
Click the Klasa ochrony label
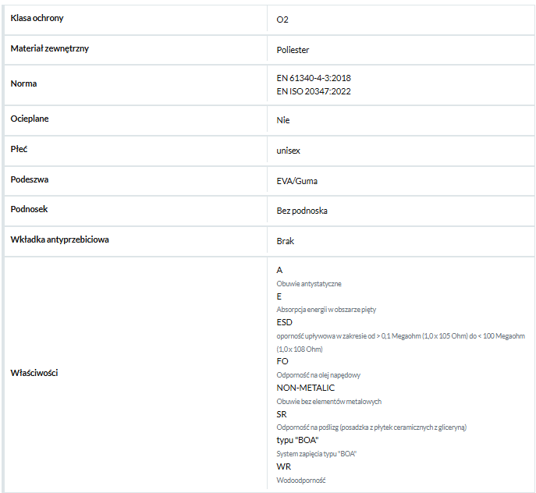pos(37,18)
